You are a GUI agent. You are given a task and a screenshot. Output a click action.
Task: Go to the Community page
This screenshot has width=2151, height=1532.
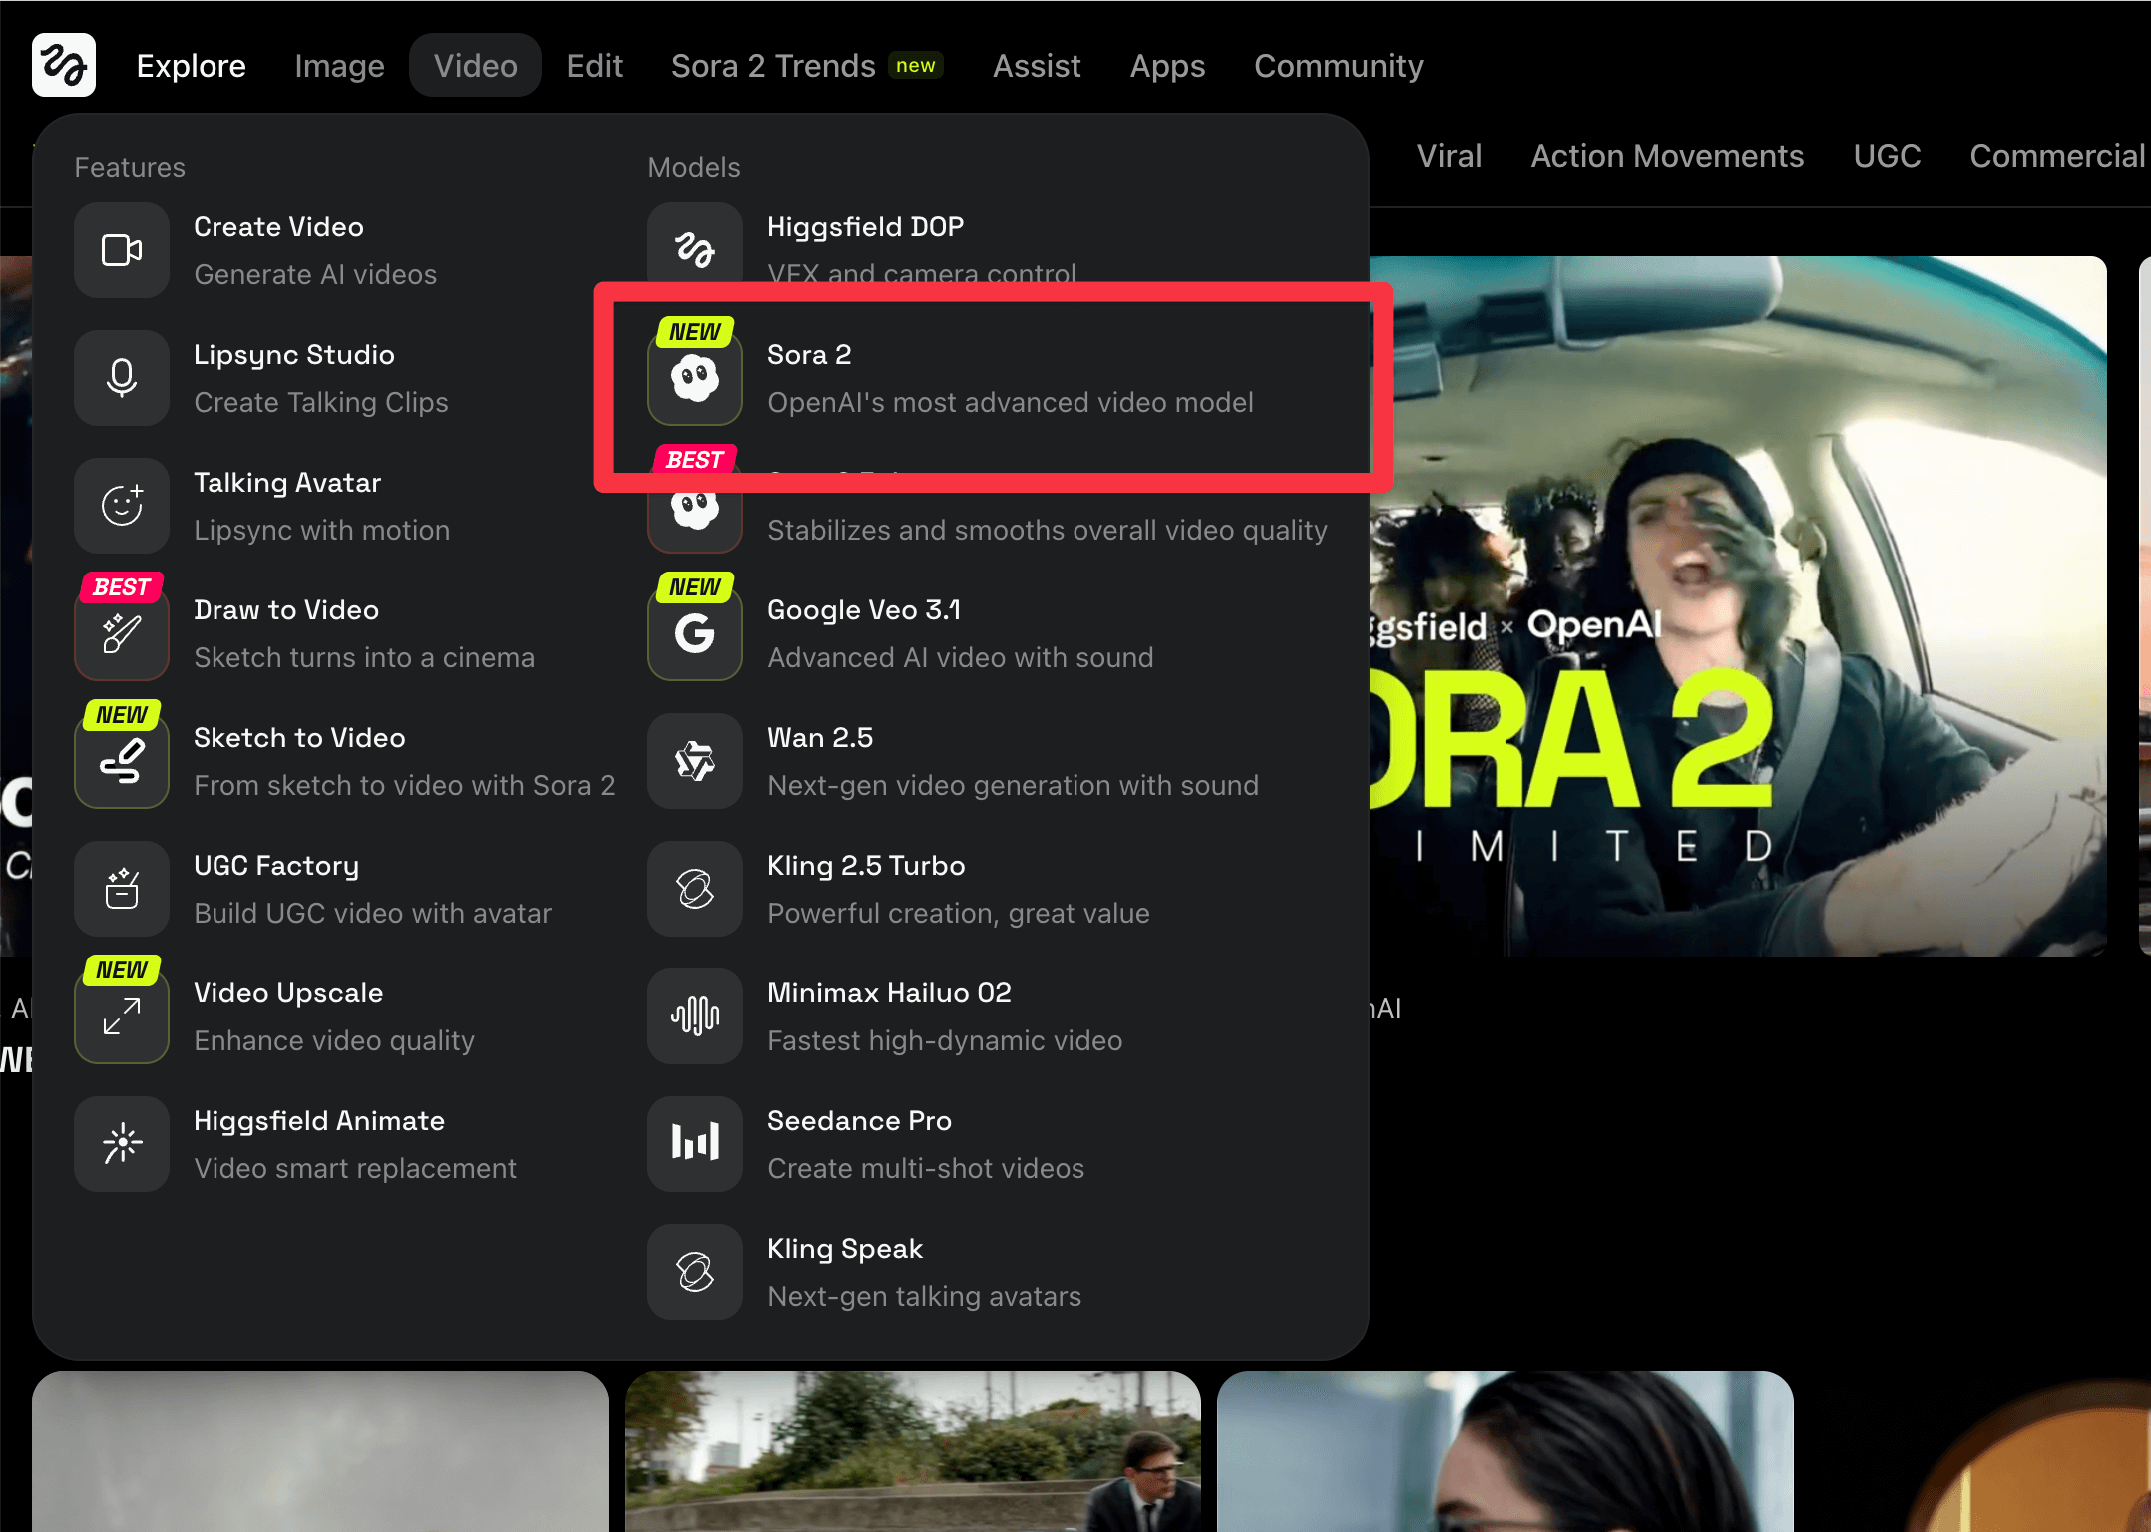(1338, 66)
